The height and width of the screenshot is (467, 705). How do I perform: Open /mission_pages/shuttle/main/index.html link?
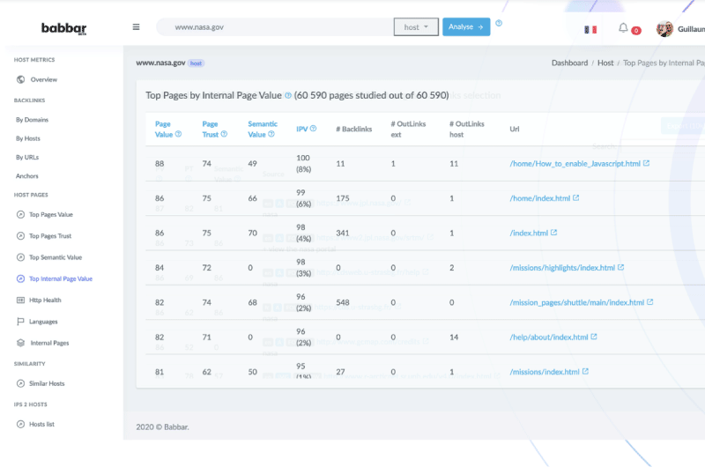pyautogui.click(x=577, y=302)
